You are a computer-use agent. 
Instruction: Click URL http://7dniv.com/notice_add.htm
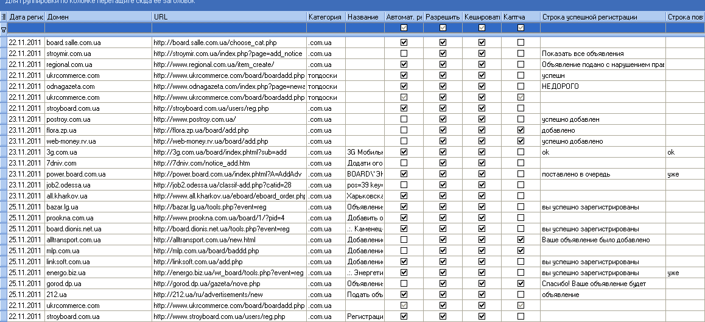pos(230,163)
